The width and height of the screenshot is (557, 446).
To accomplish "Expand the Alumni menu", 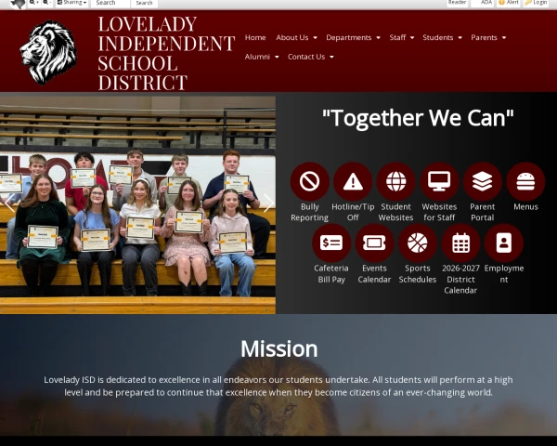I will 262,57.
